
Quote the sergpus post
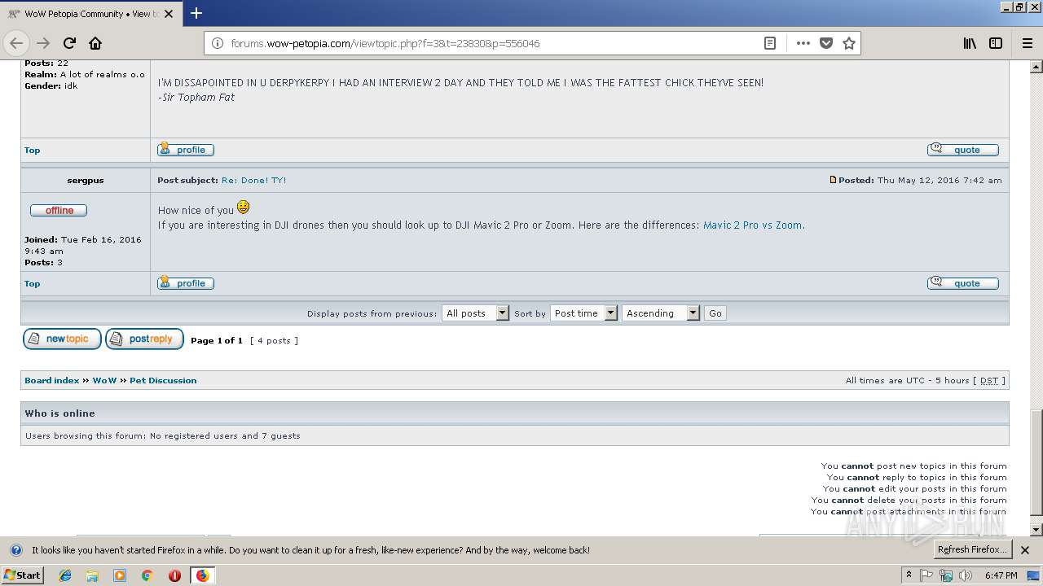pyautogui.click(x=963, y=283)
